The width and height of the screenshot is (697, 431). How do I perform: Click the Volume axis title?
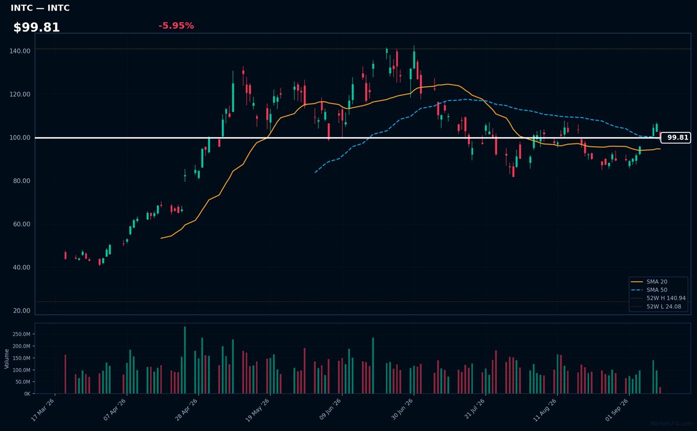click(x=6, y=358)
